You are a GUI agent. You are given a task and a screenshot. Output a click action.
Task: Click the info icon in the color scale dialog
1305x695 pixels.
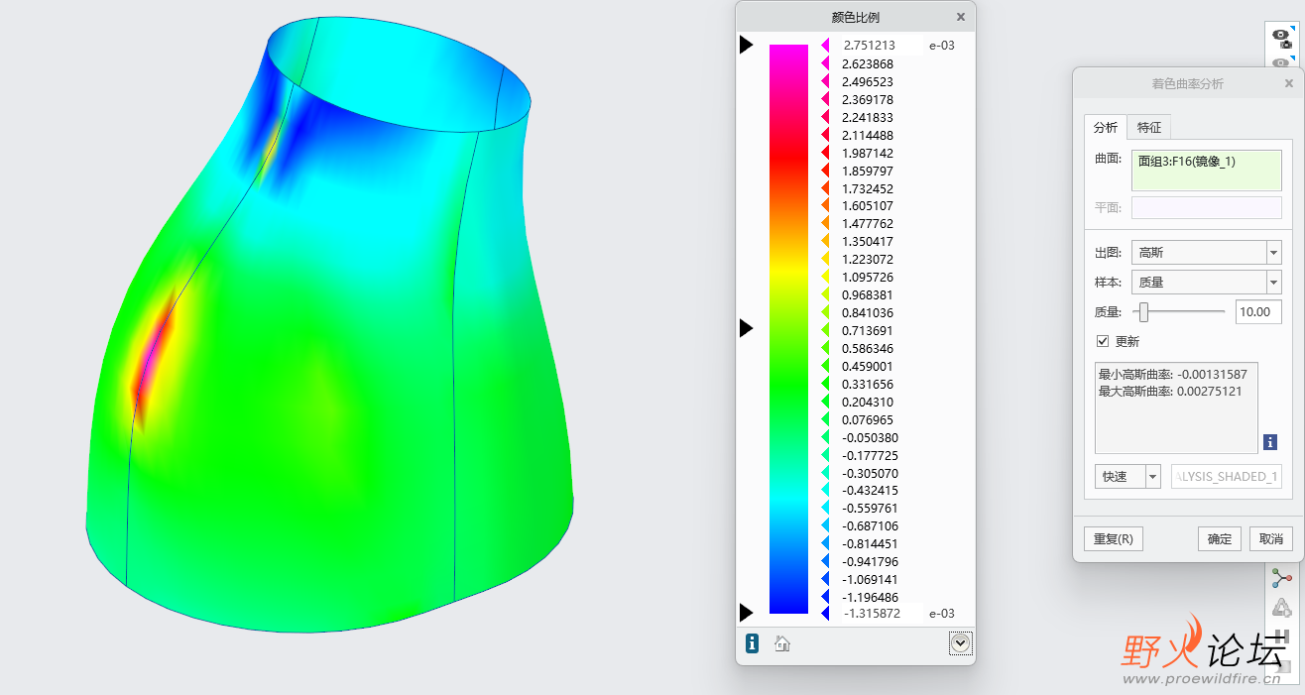pyautogui.click(x=752, y=643)
